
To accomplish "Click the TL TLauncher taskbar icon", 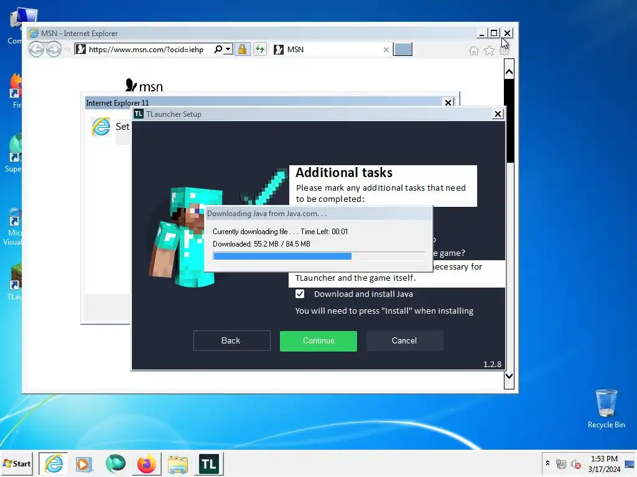I will pos(209,463).
